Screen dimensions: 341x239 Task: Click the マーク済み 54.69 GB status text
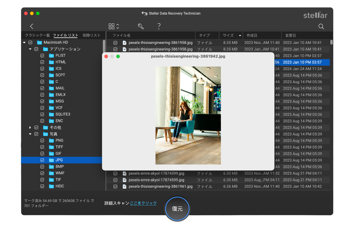(59, 203)
